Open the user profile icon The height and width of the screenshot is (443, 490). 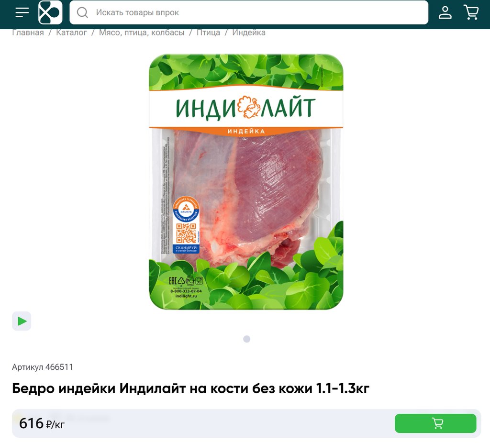(445, 12)
